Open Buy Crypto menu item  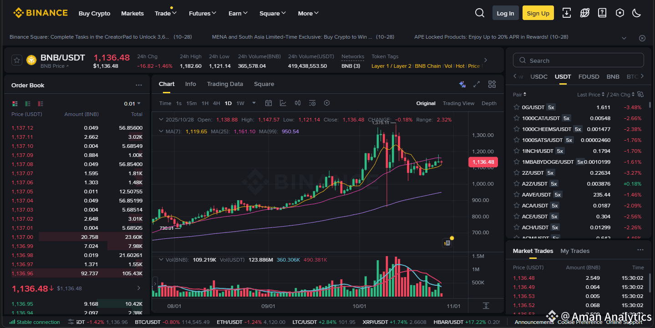[x=94, y=13]
